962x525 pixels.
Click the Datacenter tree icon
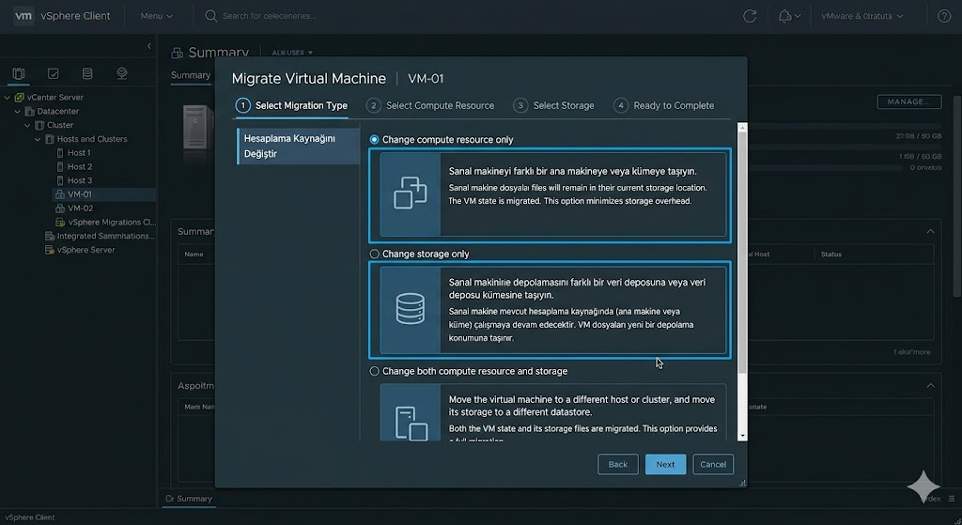29,111
